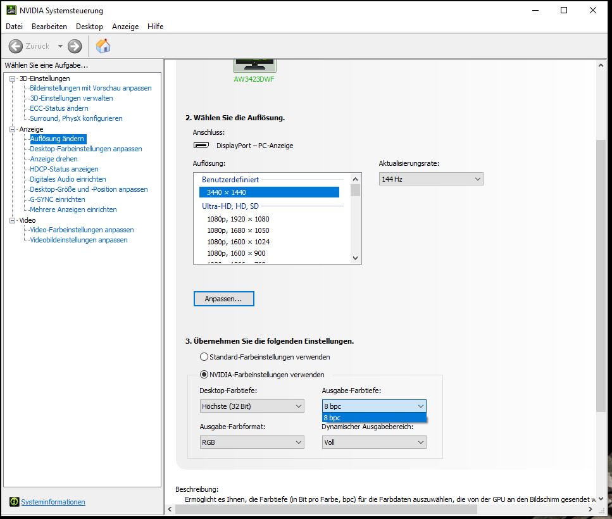The height and width of the screenshot is (519, 612).
Task: Open HDCP-Status anzeigen
Action: tap(64, 170)
